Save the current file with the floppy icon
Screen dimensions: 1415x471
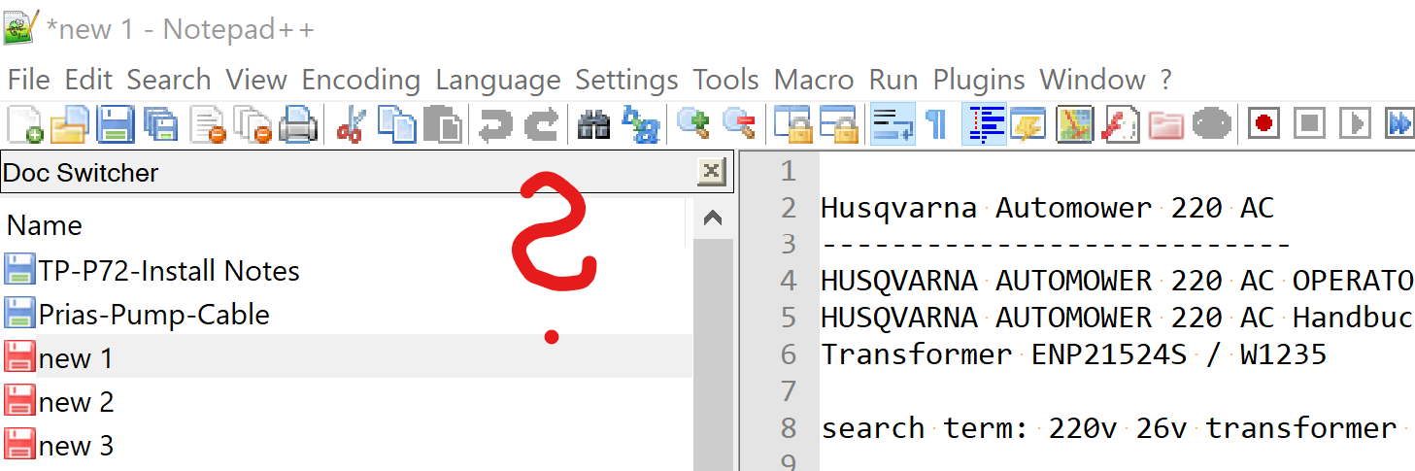click(116, 125)
